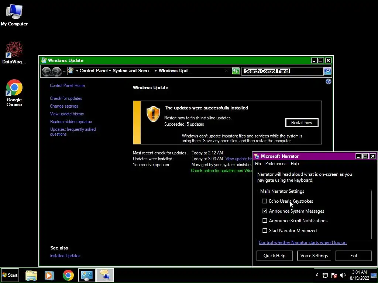Switch to the Narrator taskbar button
The width and height of the screenshot is (378, 283).
pyautogui.click(x=105, y=275)
